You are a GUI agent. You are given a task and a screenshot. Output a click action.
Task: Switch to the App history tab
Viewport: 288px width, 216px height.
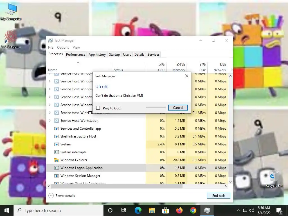pyautogui.click(x=97, y=55)
